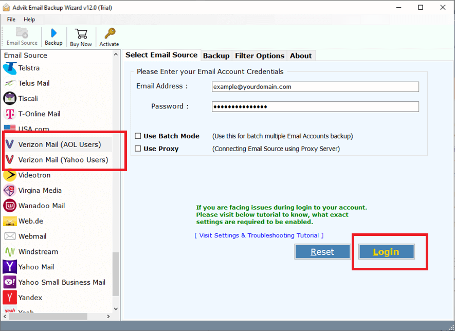Viewport: 455px width, 331px height.
Task: Enable the Use Batch Mode checkbox
Action: click(138, 136)
